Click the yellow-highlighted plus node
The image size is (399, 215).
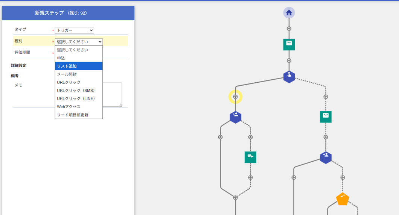(235, 97)
